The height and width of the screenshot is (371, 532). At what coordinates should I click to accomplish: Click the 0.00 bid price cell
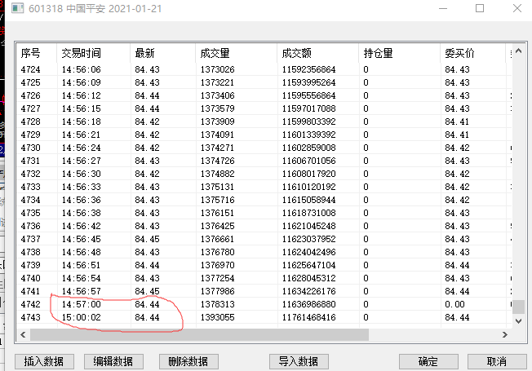[x=455, y=304]
